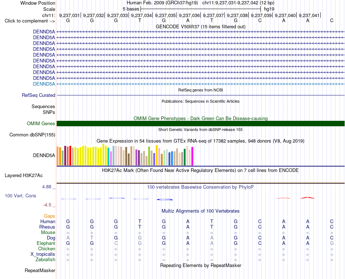Click the 4.88 PhyloP upper scale value

46,187
